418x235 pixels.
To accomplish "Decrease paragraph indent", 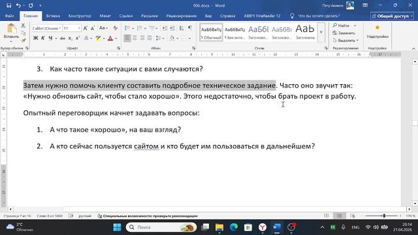I will (x=165, y=28).
